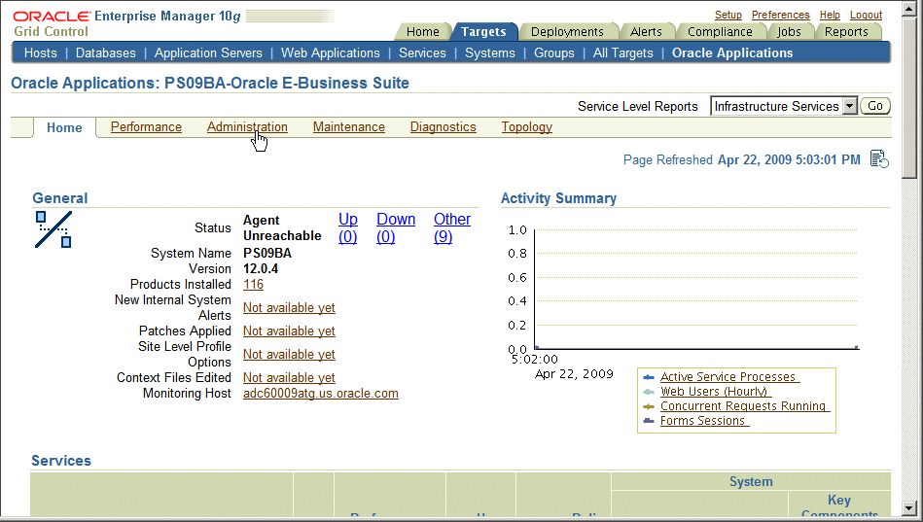Click the Other (9) status link

click(452, 227)
